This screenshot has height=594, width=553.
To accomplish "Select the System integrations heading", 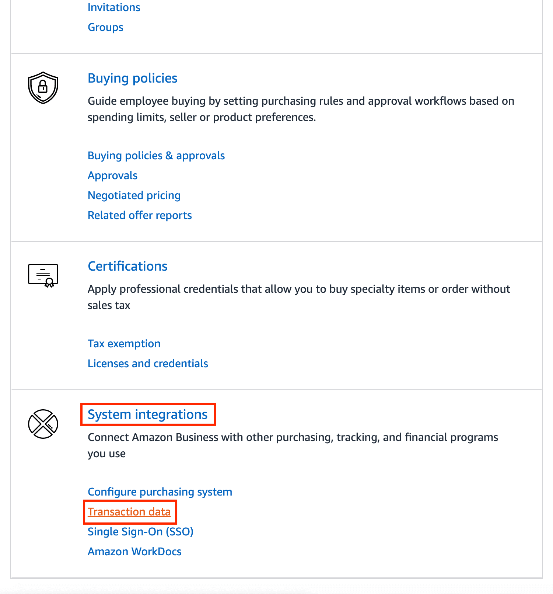I will coord(147,414).
